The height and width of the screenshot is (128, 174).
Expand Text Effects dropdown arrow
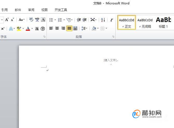[x=14, y=29]
